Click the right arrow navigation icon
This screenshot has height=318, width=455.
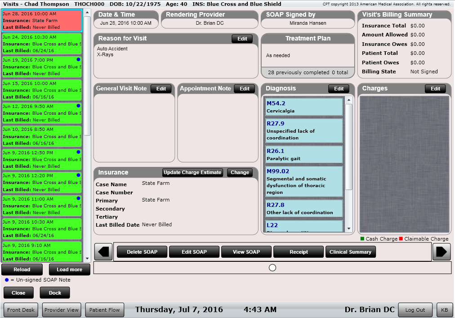pos(441,252)
